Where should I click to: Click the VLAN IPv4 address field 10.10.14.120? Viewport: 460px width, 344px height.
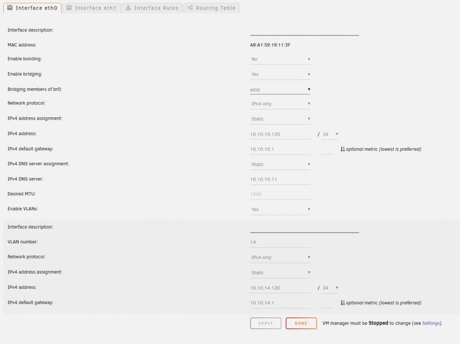(280, 288)
